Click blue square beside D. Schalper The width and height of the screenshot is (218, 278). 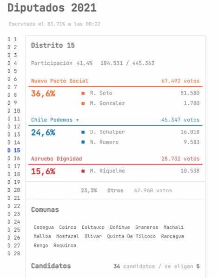coord(83,132)
